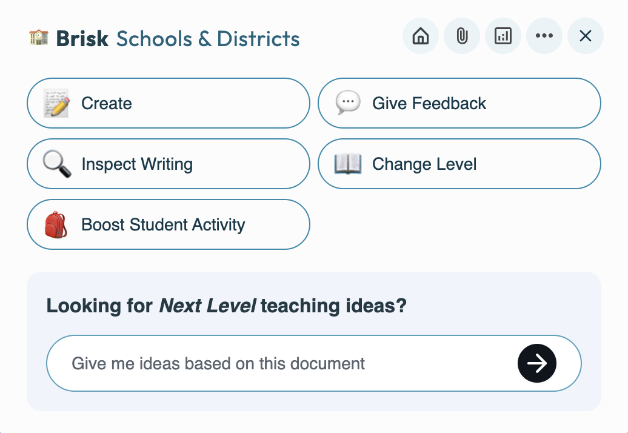Click the school building emoji icon
628x433 pixels.
click(x=39, y=38)
